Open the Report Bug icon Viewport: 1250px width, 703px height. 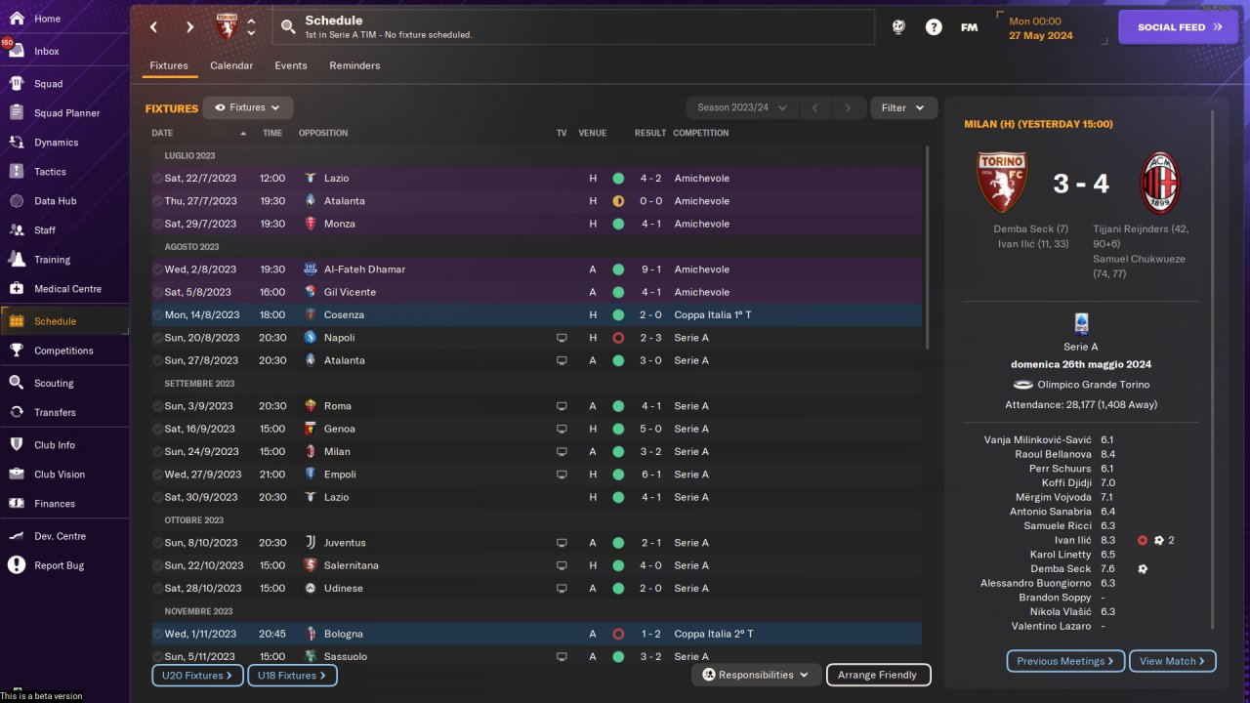point(17,565)
